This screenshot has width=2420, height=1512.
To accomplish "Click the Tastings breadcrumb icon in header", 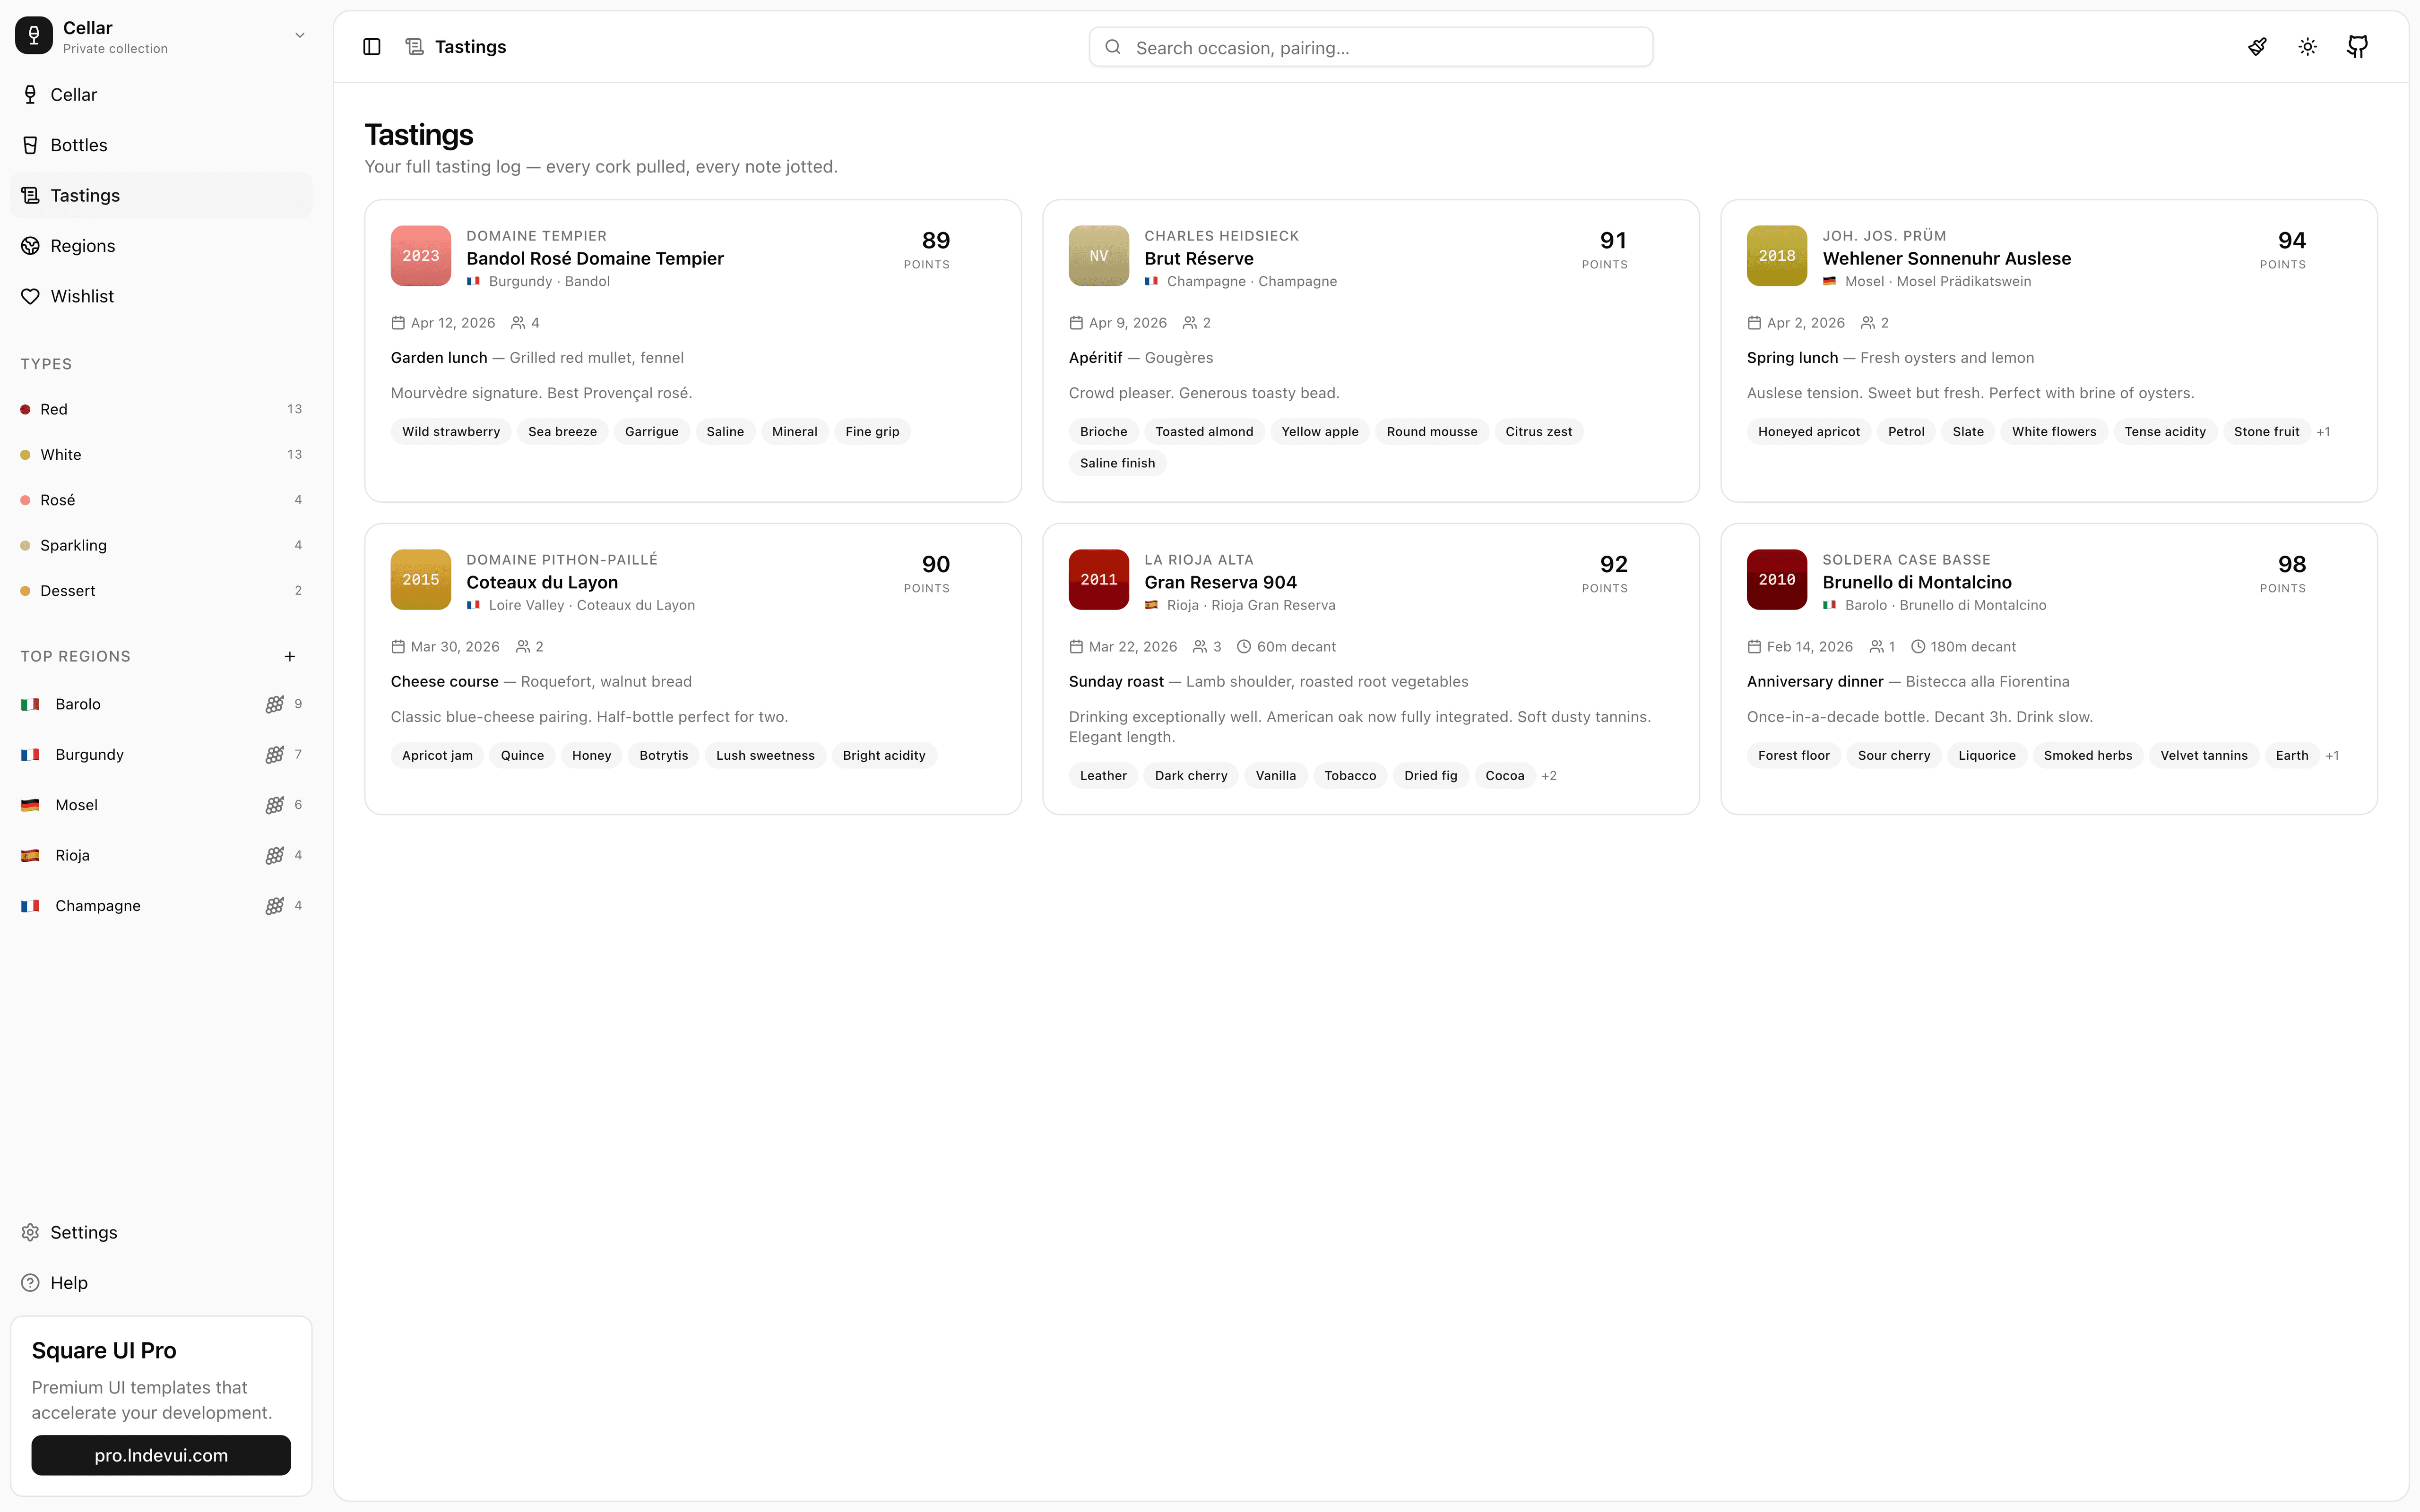I will 414,47.
